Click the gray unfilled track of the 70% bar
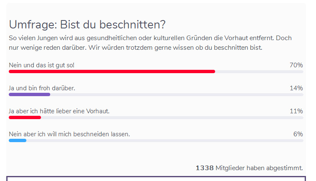This screenshot has height=181, width=316. [259, 71]
